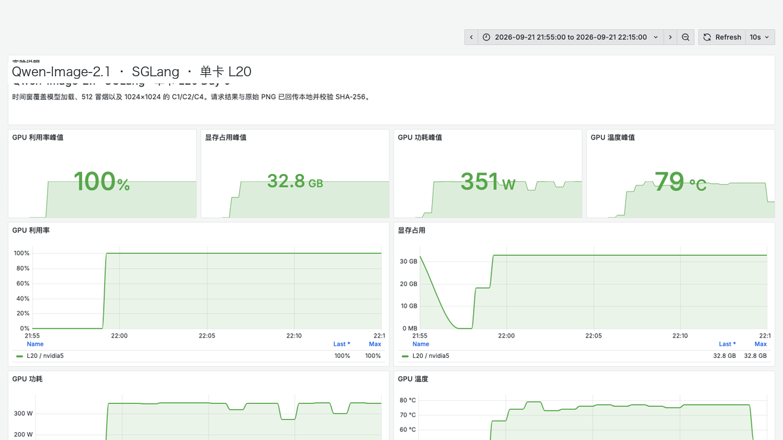Click the dashboard title Qwen-Image-2.1 · SGLang · 单卡 L20

[x=132, y=72]
